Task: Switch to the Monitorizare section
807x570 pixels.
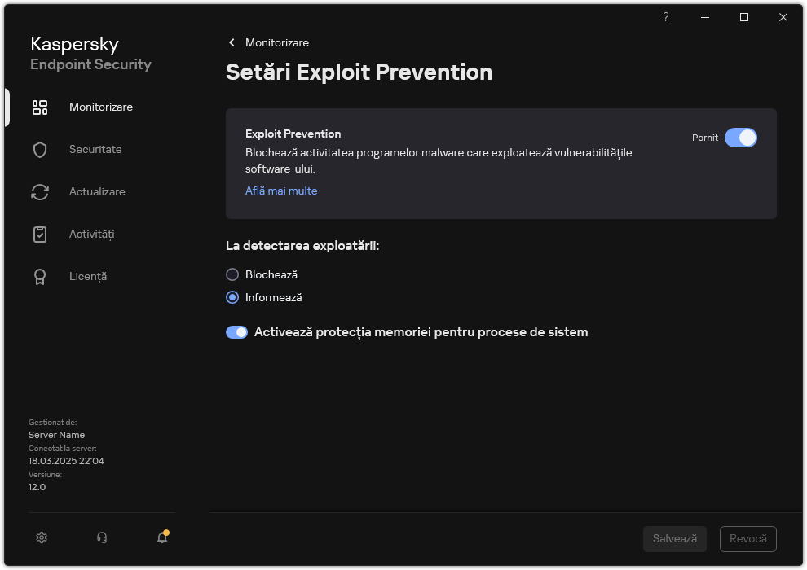Action: (x=100, y=107)
